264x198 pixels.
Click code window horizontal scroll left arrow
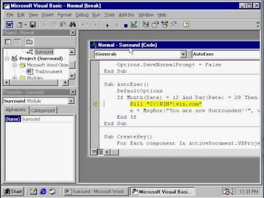pyautogui.click(x=108, y=152)
